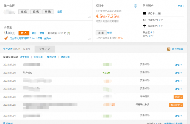Click the 等待确认收货 status text
This screenshot has width=190, height=124.
click(142, 104)
